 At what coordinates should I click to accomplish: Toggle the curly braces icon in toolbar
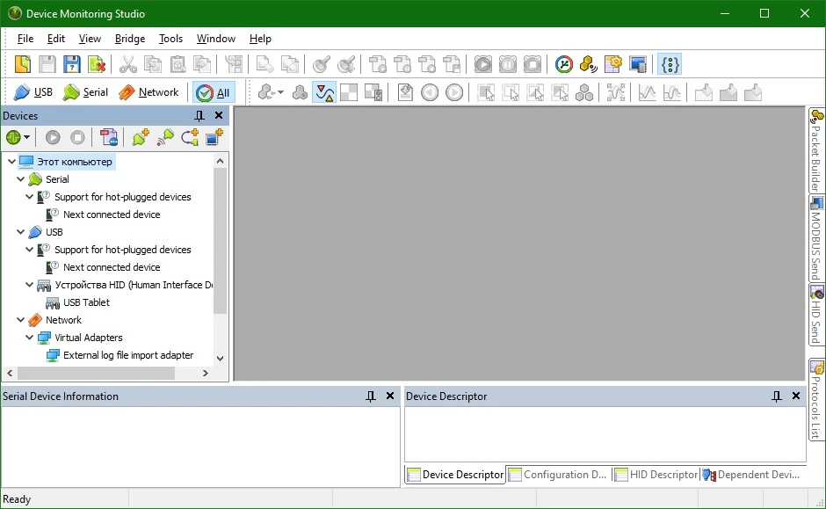pyautogui.click(x=670, y=64)
